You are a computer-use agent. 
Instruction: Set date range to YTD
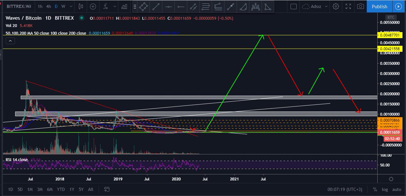[61, 189]
